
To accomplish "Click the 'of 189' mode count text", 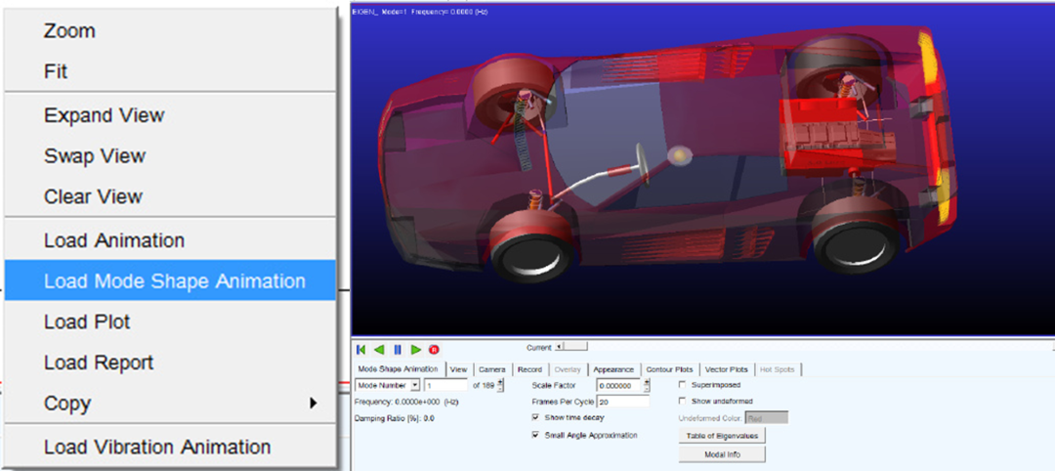I will pos(484,386).
